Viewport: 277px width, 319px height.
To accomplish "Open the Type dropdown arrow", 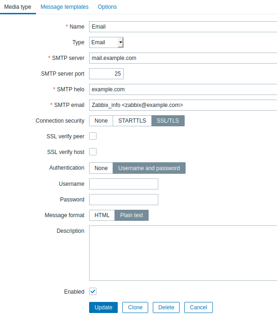I will point(120,42).
